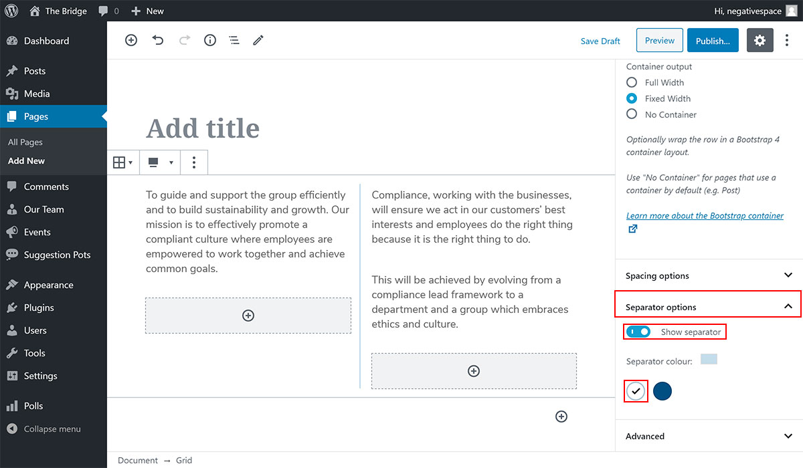The width and height of the screenshot is (803, 468).
Task: Select the Full Width radio option
Action: 632,82
